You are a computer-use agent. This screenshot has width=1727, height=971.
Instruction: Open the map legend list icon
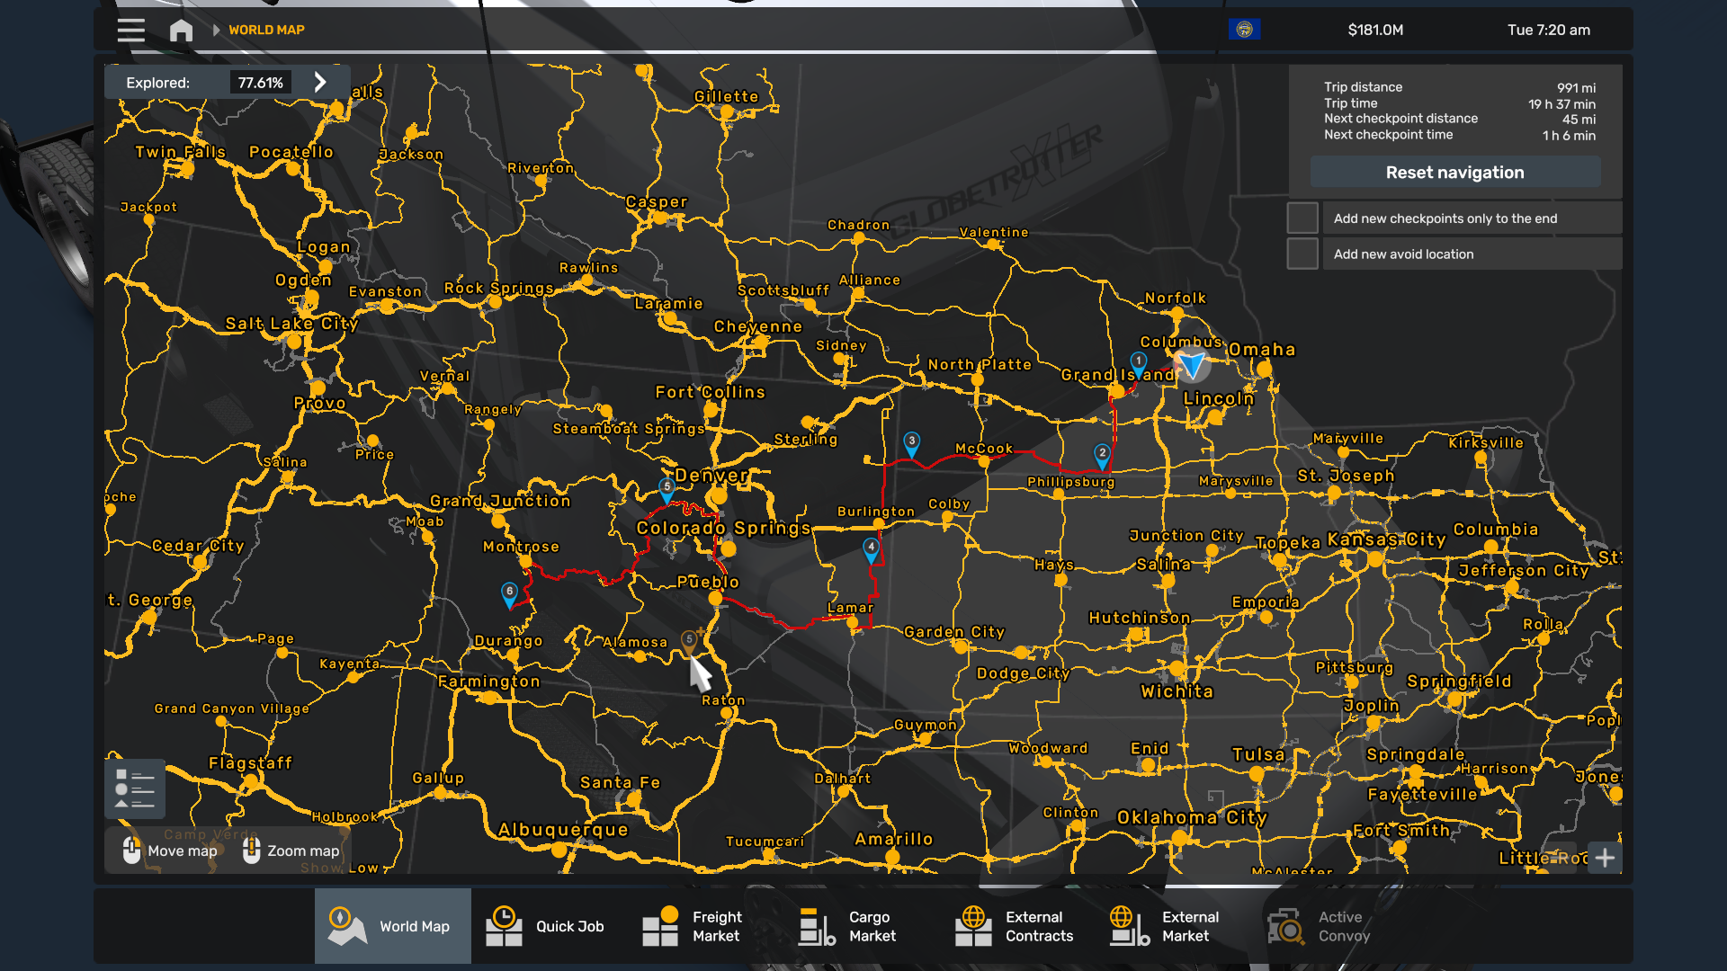pyautogui.click(x=135, y=788)
